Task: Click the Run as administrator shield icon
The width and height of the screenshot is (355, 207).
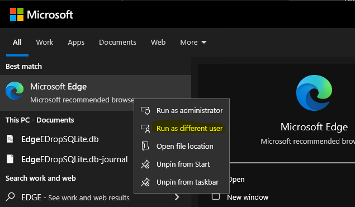Action: [145, 111]
